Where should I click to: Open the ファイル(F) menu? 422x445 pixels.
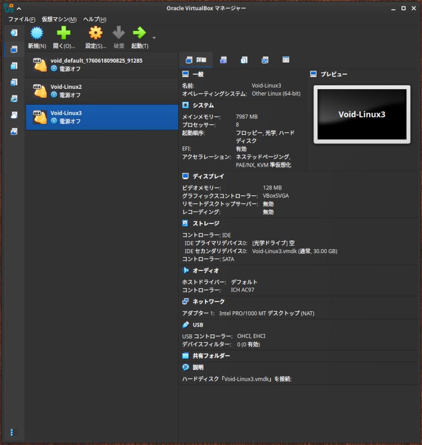pyautogui.click(x=22, y=19)
